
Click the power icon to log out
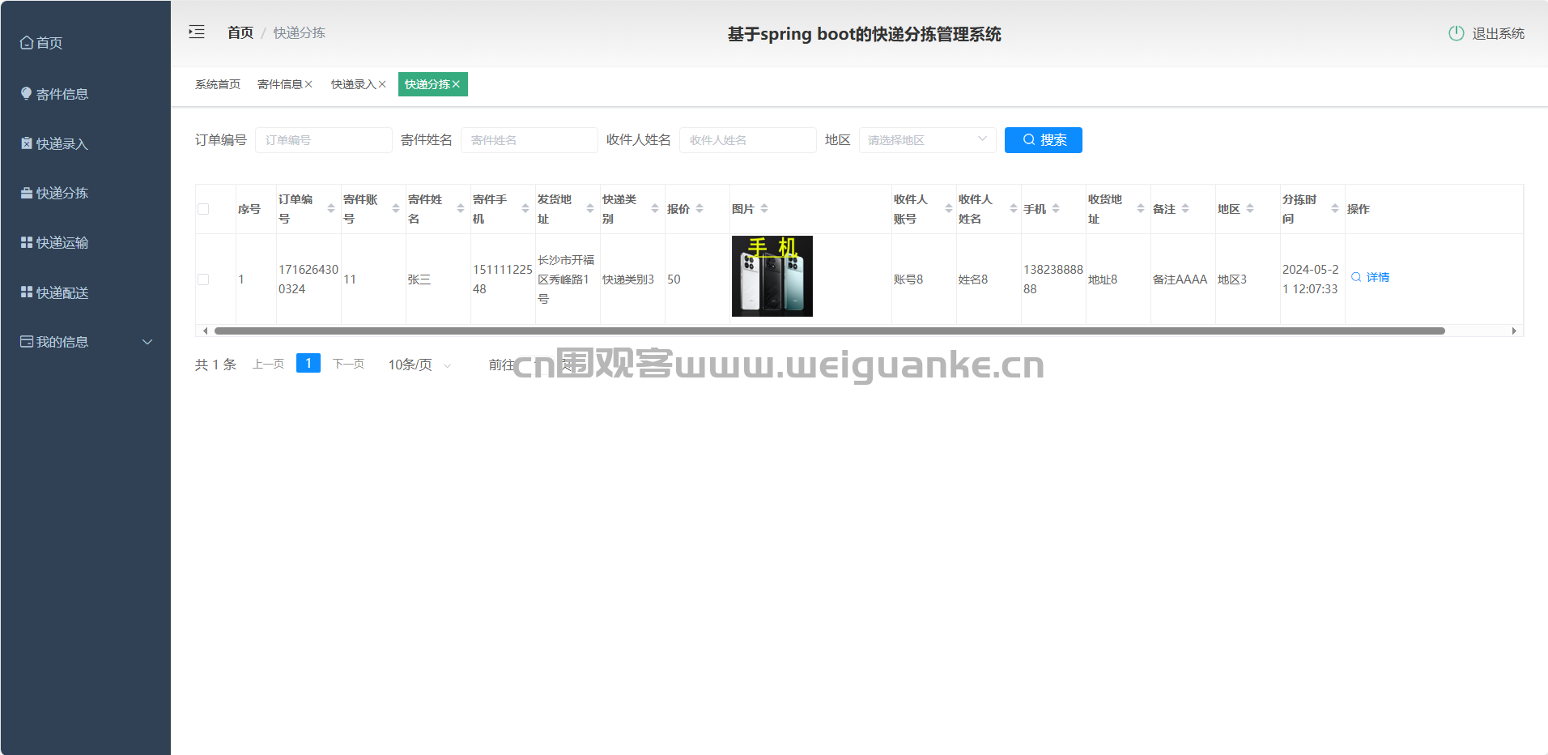[1456, 33]
